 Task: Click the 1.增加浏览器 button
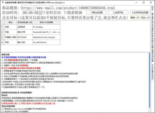tap(96, 12)
